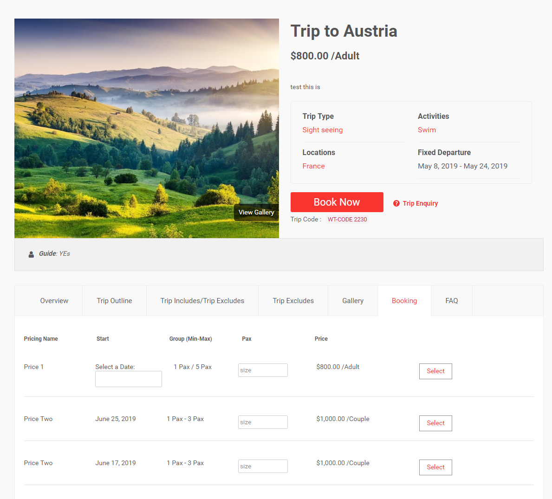Click Select for the Price 1 row

[435, 371]
